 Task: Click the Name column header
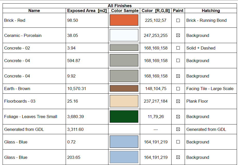pos(34,11)
